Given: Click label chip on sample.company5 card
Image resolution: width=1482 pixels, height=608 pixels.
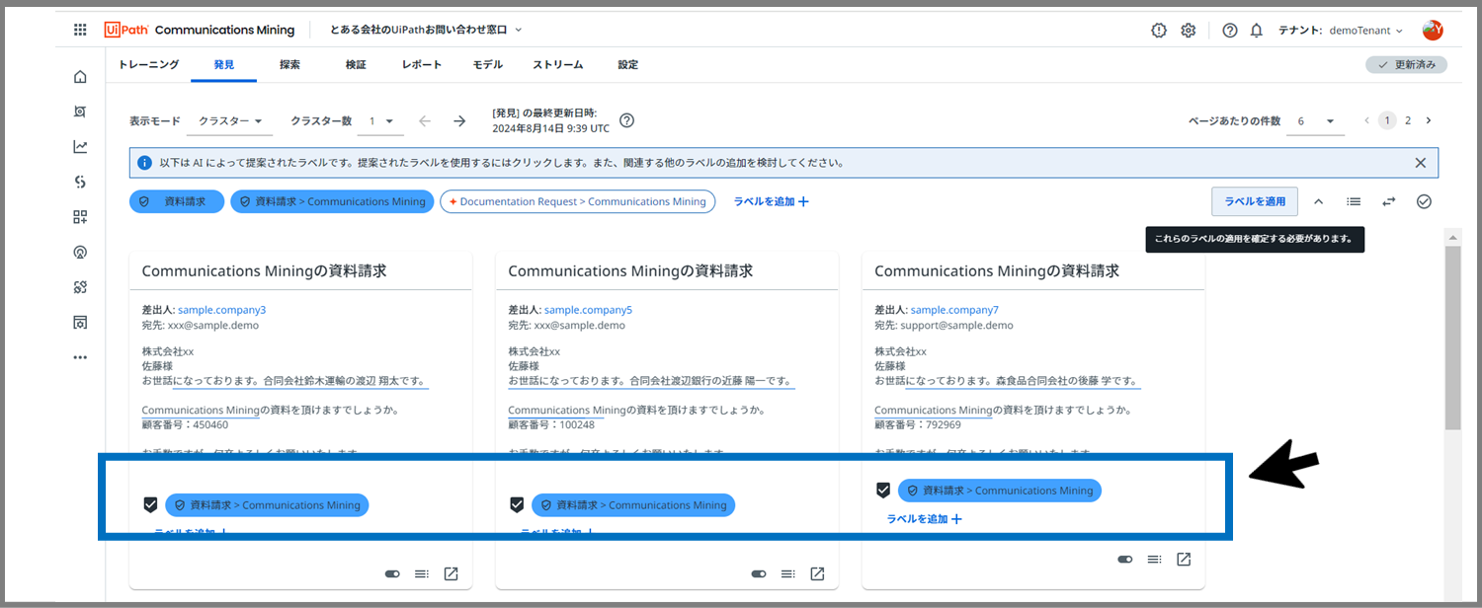Looking at the screenshot, I should (633, 504).
